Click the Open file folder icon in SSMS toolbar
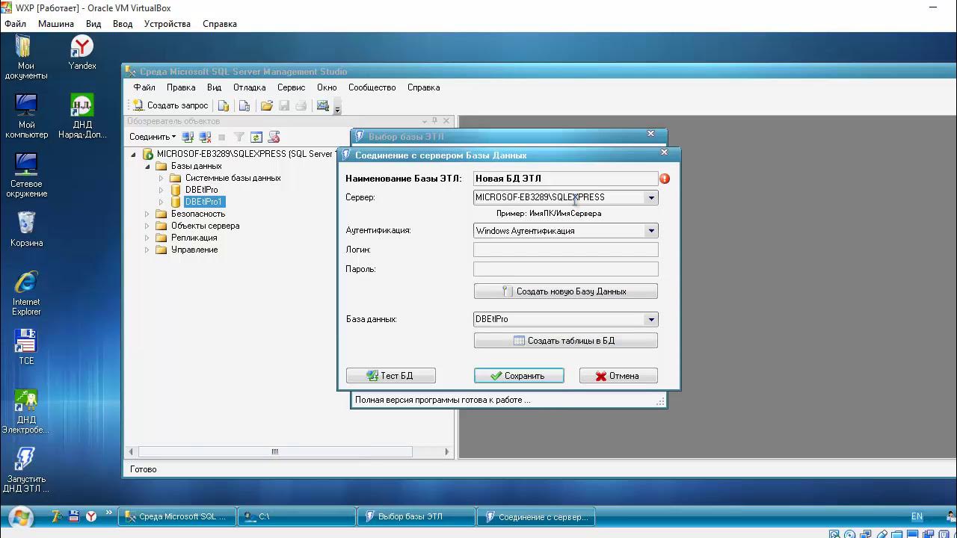The width and height of the screenshot is (957, 538). point(266,106)
